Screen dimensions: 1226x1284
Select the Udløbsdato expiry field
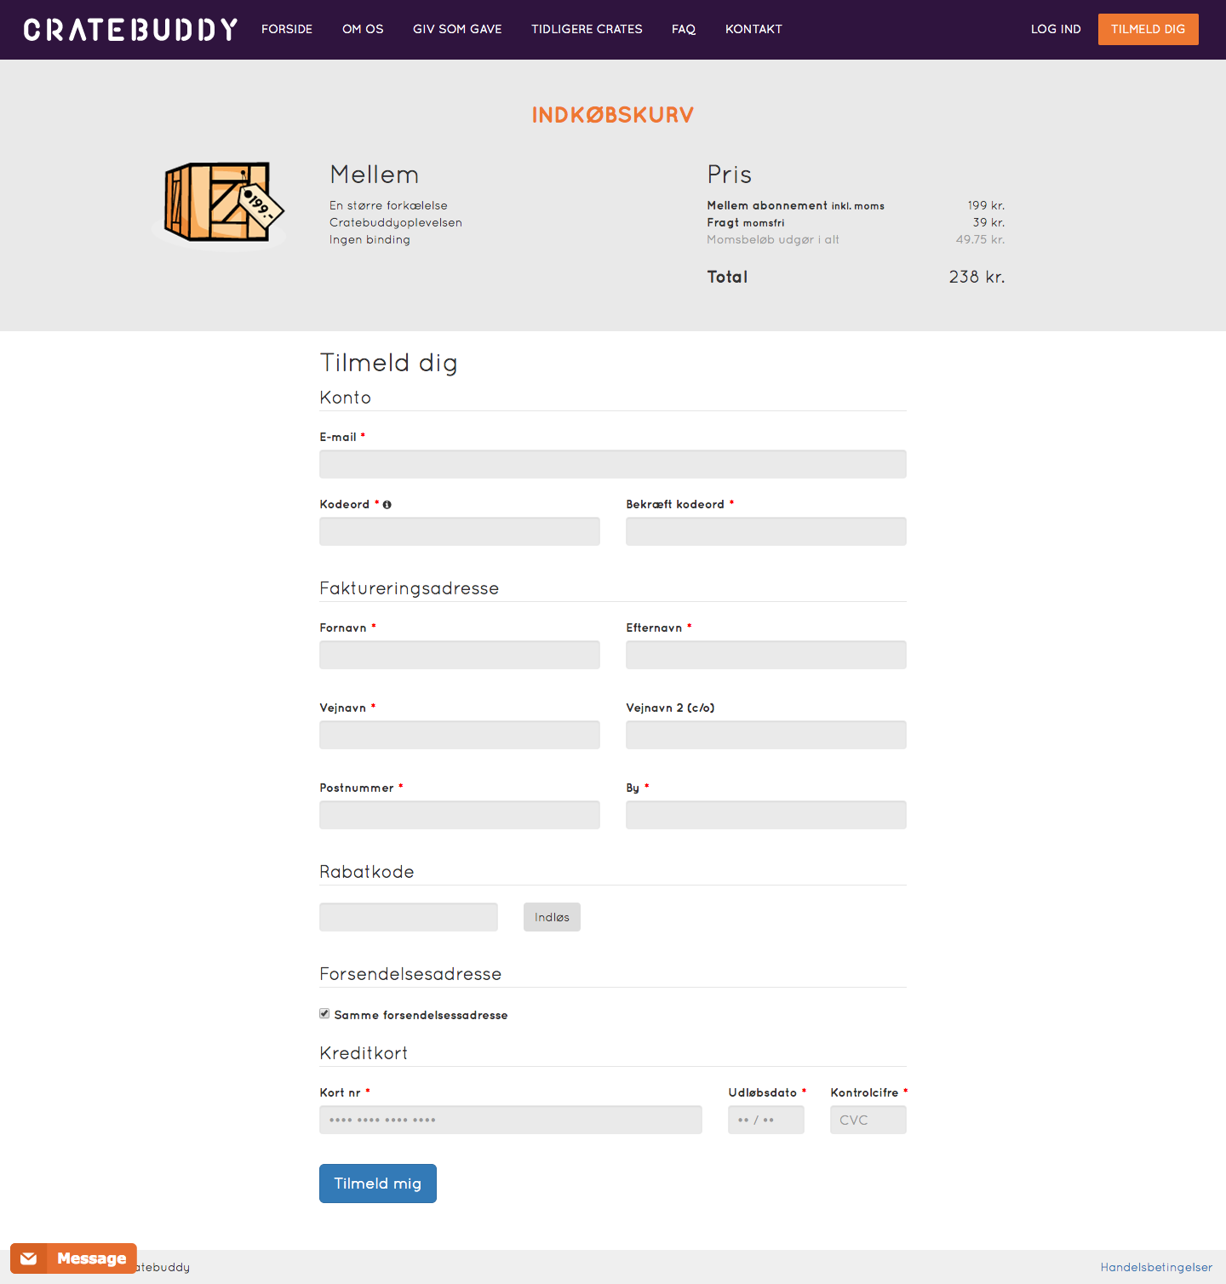click(x=766, y=1120)
